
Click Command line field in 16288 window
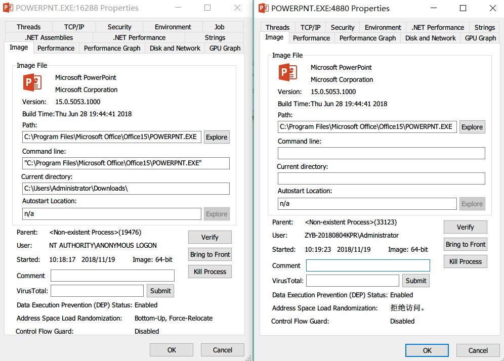click(x=125, y=163)
